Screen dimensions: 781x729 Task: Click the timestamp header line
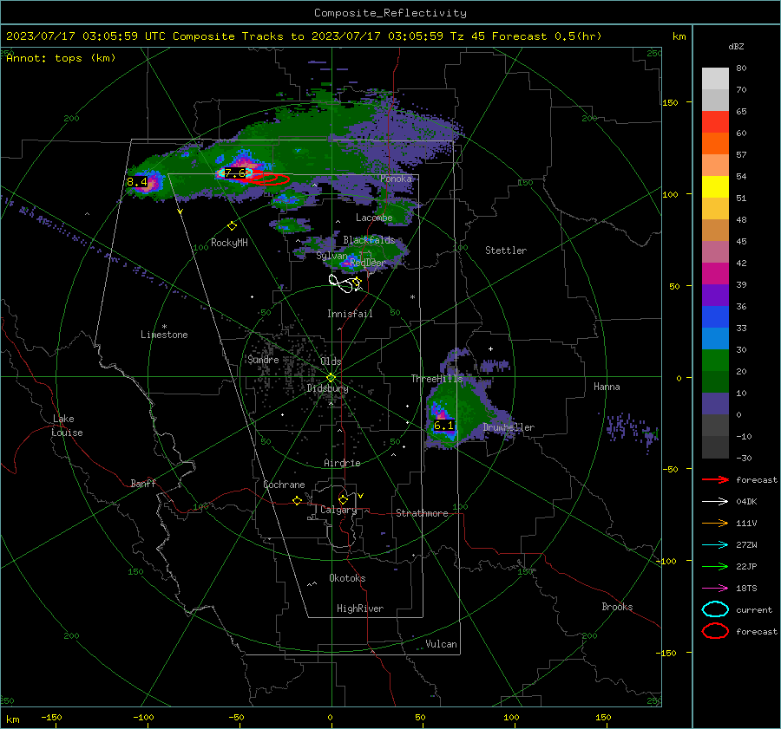304,36
